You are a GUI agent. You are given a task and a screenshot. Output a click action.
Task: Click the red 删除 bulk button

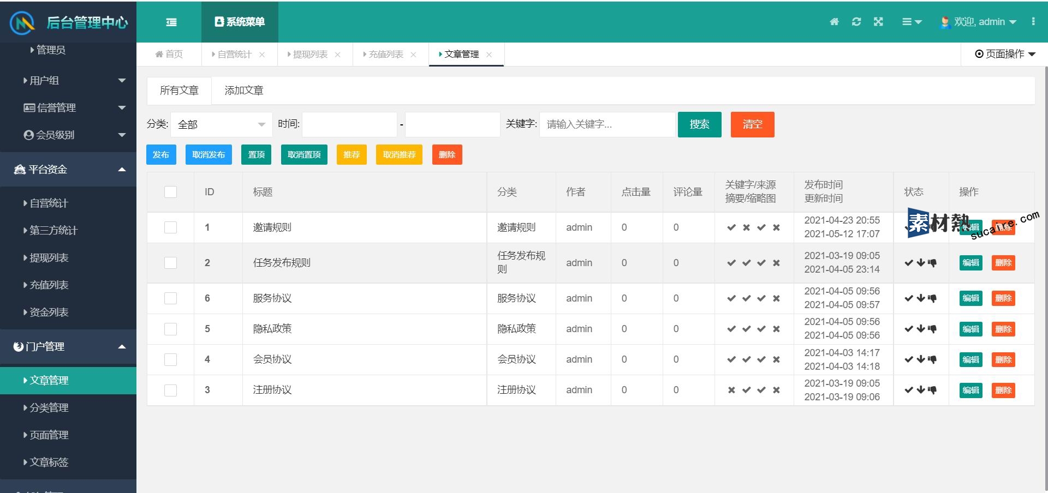[x=447, y=155]
